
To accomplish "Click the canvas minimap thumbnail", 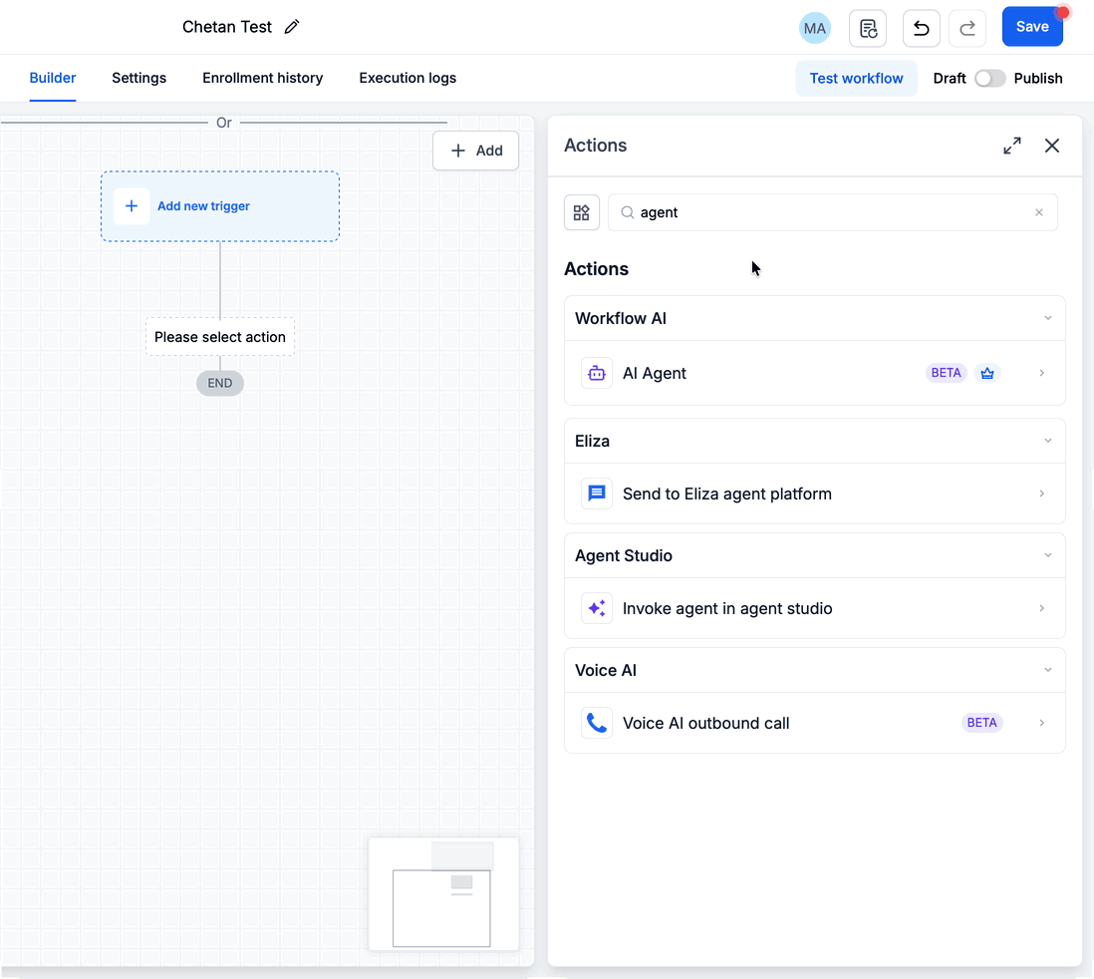I will coord(443,894).
